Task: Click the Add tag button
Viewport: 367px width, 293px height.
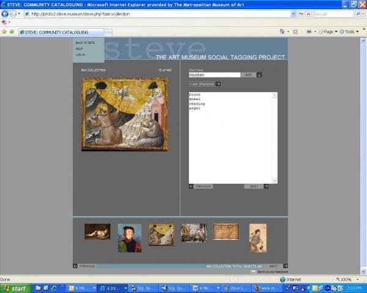Action: tap(248, 74)
